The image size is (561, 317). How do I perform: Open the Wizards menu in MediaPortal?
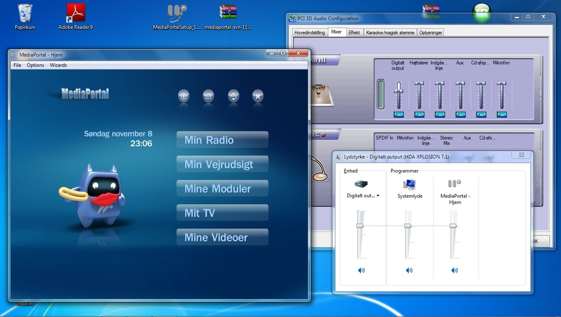click(58, 65)
